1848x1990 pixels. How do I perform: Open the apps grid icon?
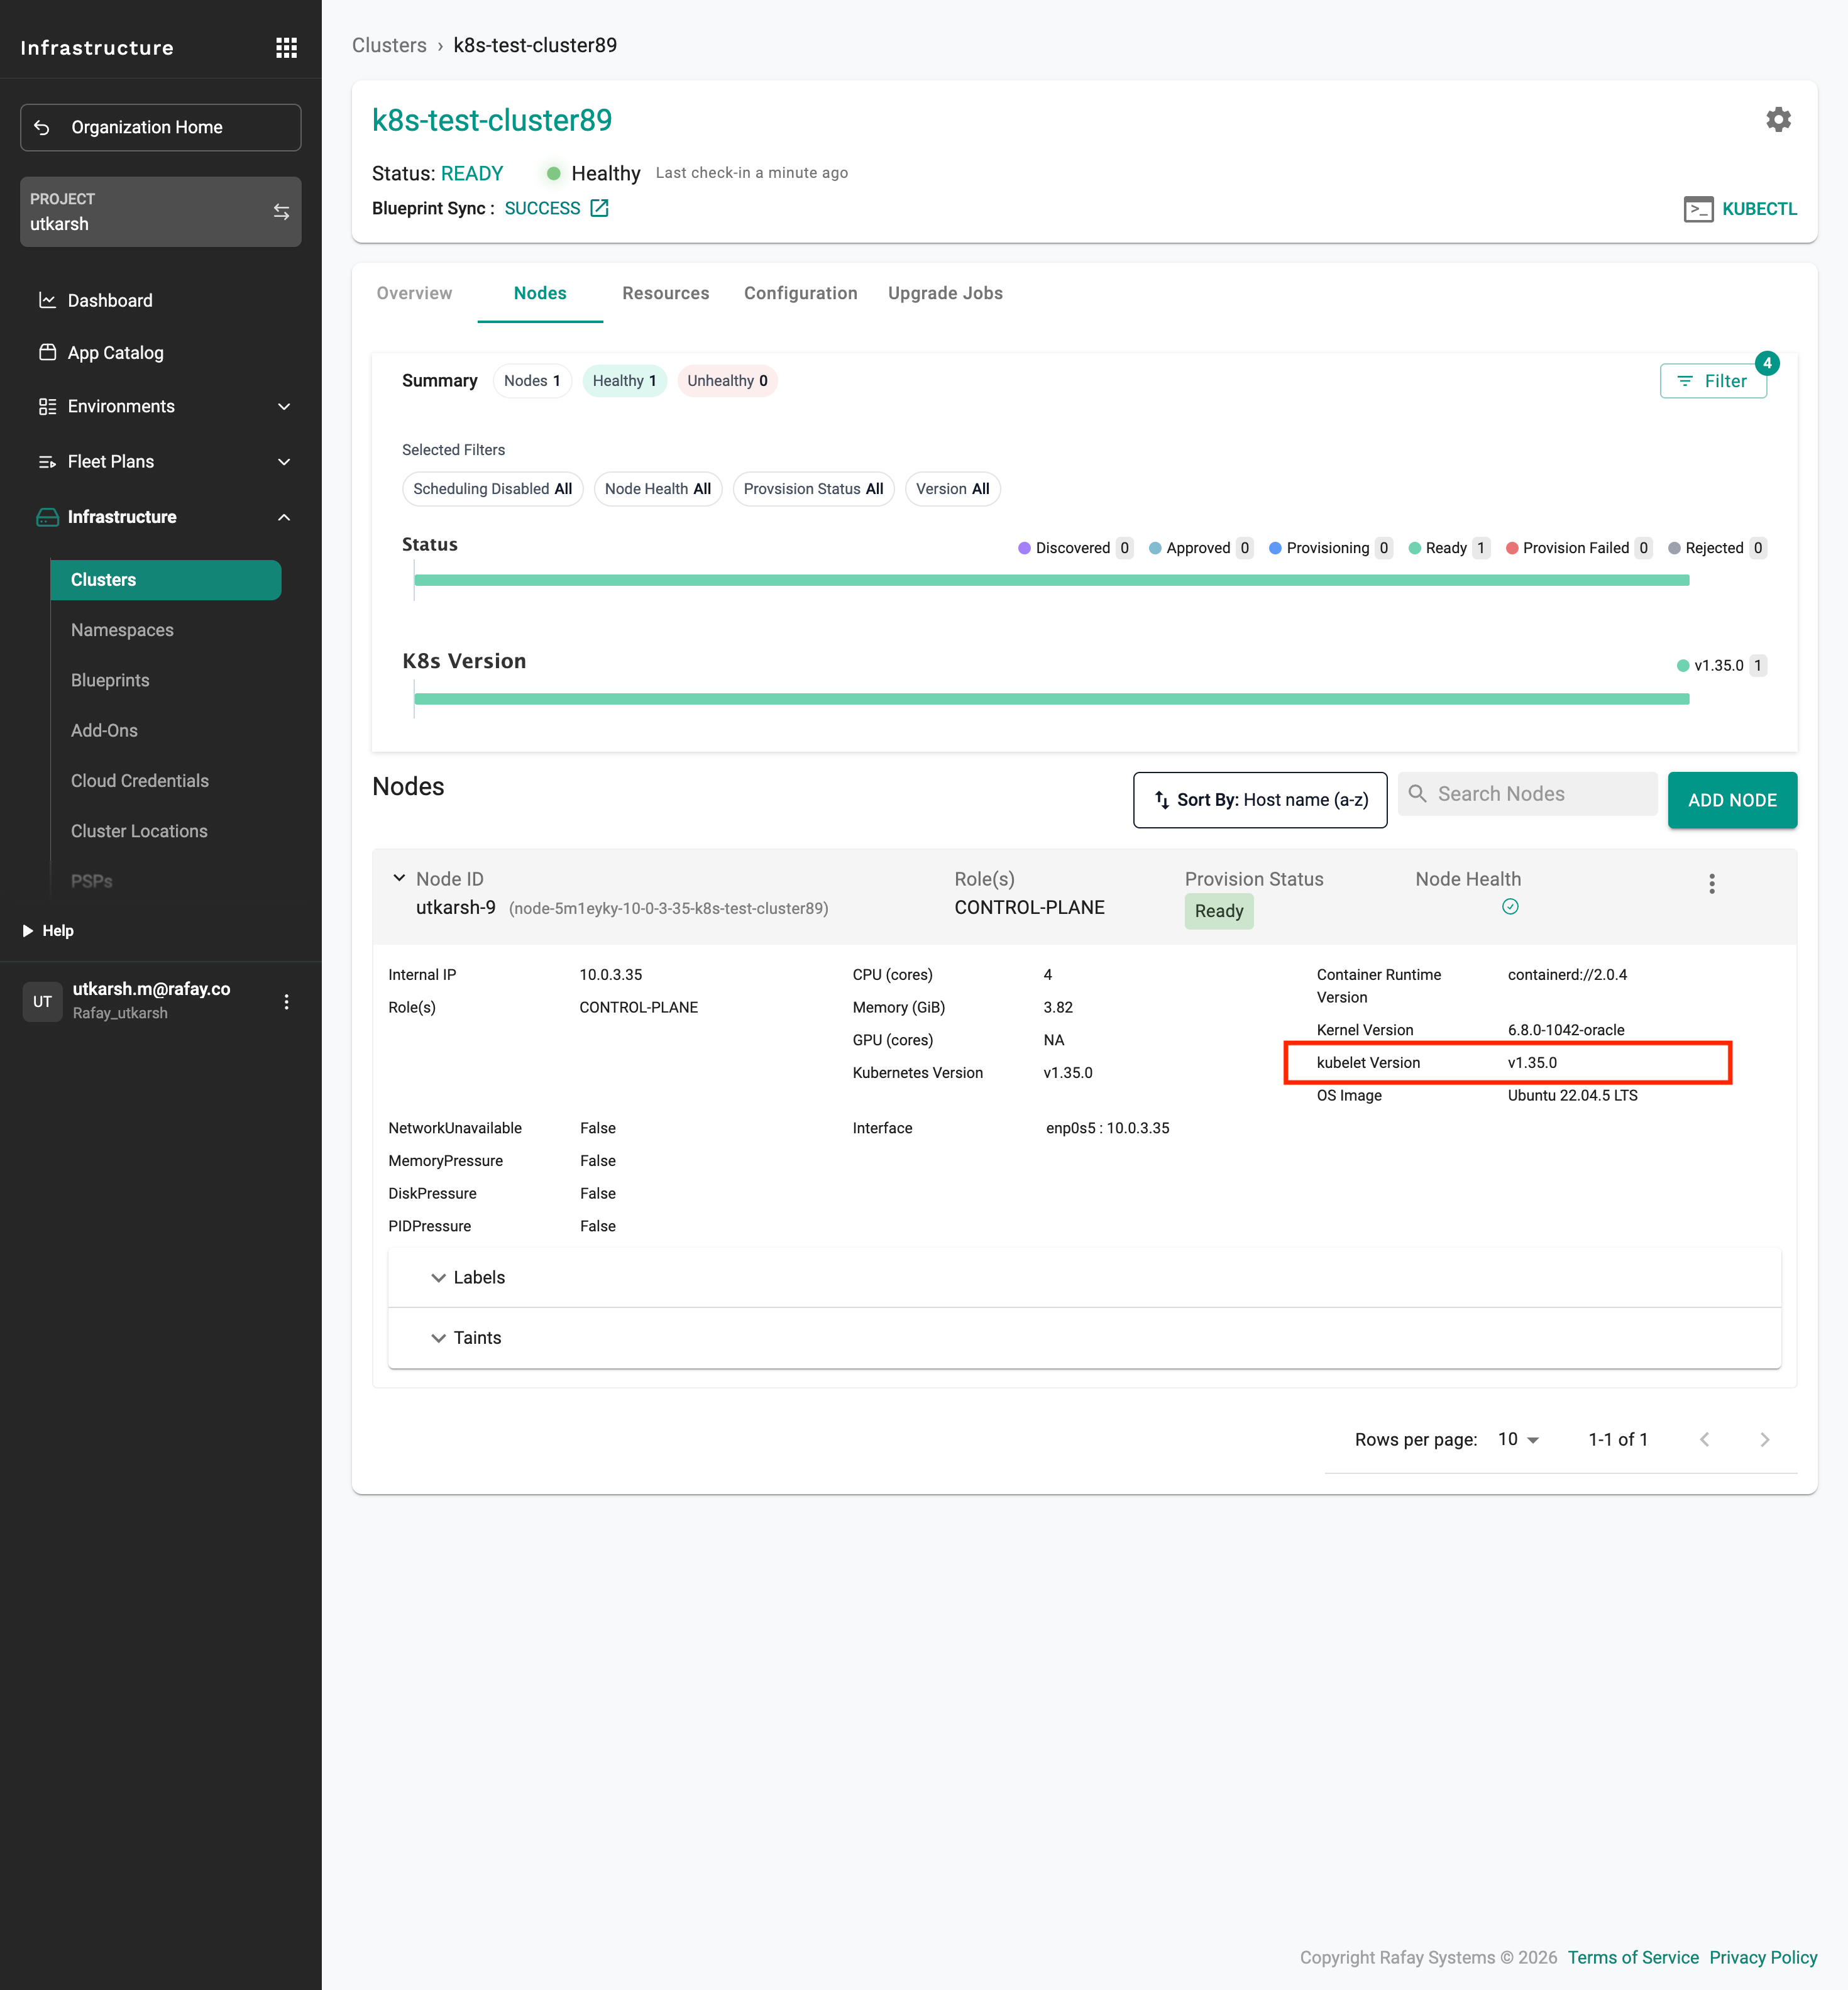[286, 47]
